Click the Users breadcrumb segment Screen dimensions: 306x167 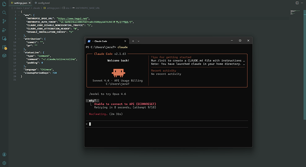pyautogui.click(x=19, y=8)
